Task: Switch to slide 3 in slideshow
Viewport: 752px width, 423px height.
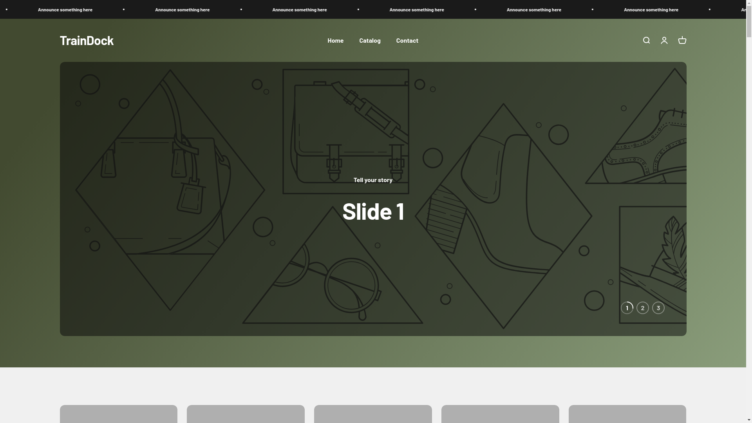Action: [658, 308]
